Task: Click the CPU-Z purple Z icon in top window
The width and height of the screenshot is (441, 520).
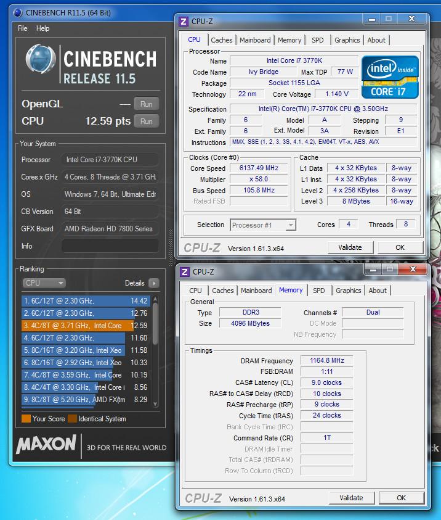Action: 183,22
